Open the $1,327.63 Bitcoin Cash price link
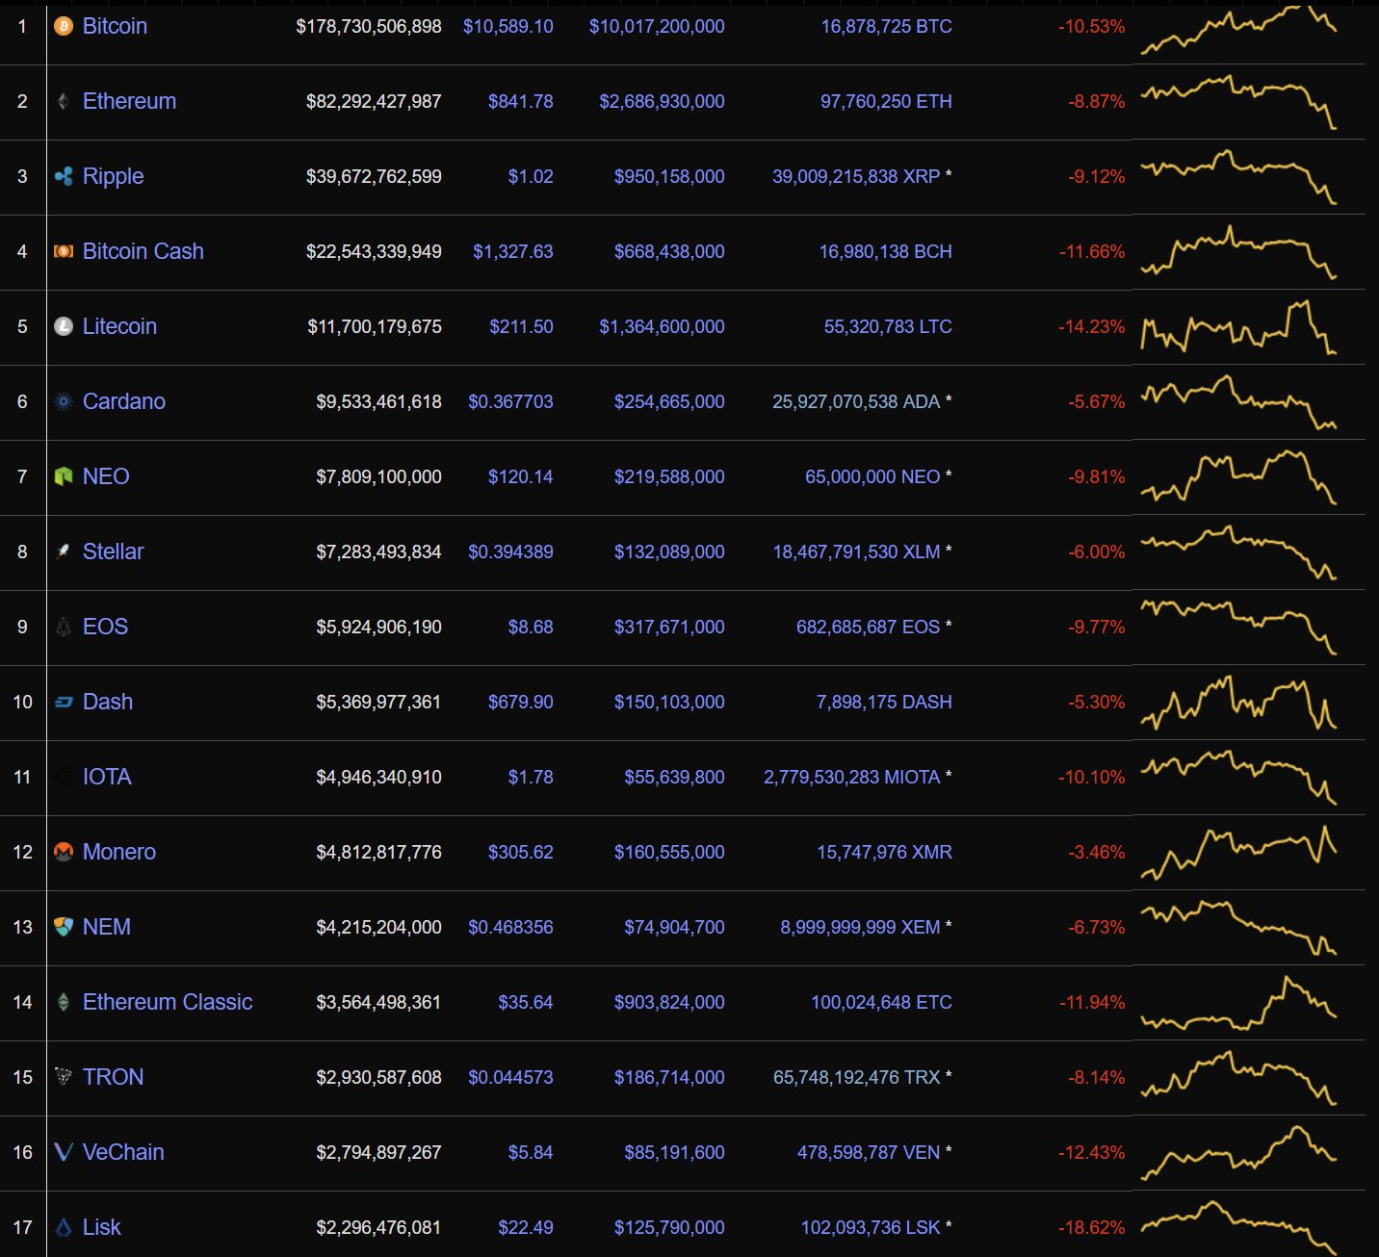Screen dimensions: 1379x1257 click(x=513, y=251)
